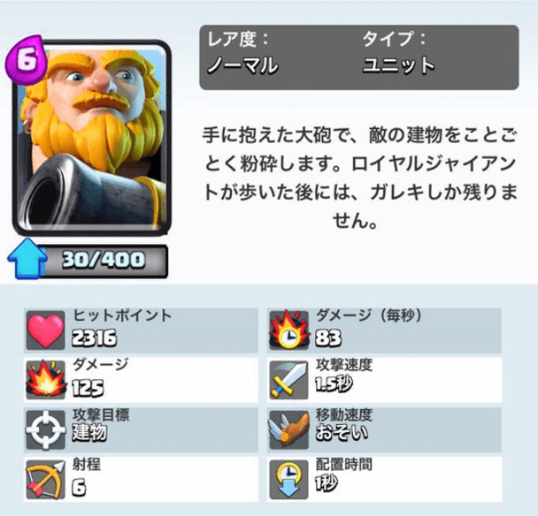Select the ヒットポイント 2316 stat row
The width and height of the screenshot is (538, 516).
[141, 330]
